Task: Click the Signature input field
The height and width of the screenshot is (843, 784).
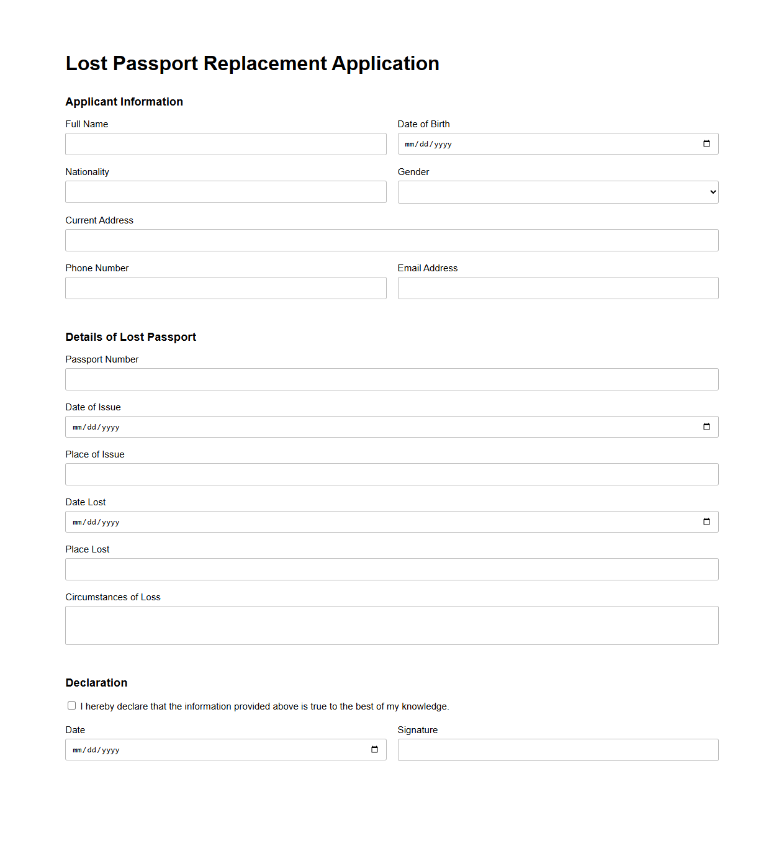Action: tap(557, 749)
